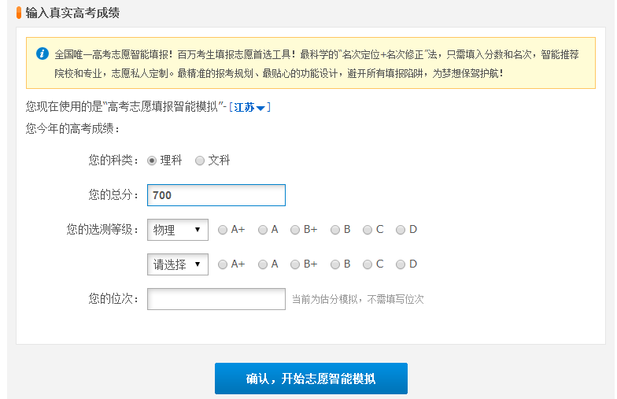
Task: Select C grade in 请选择 row
Action: pyautogui.click(x=368, y=264)
